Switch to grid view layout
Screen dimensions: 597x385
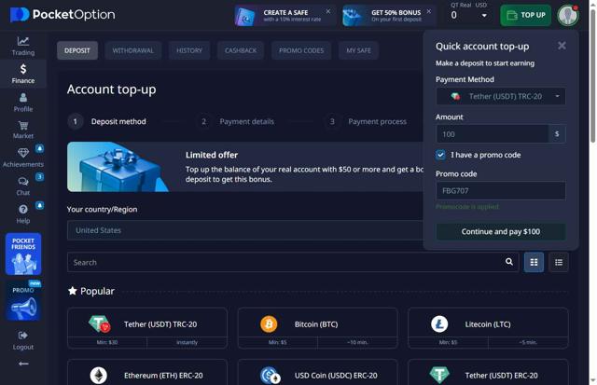[x=534, y=262]
